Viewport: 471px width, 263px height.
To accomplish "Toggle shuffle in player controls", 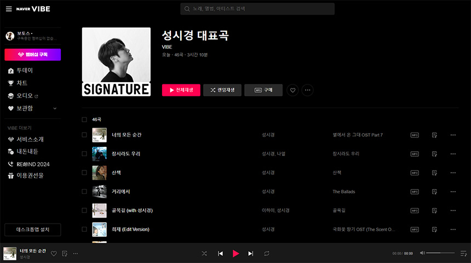I will (204, 254).
